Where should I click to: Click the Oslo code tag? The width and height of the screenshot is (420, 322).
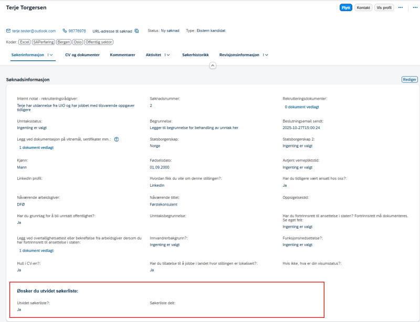78,42
